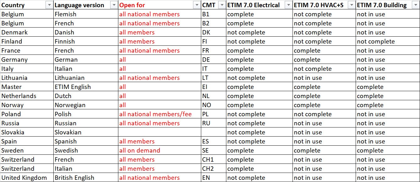
Task: Select the 'all on demand' cell for Sweden
Action: coord(159,150)
